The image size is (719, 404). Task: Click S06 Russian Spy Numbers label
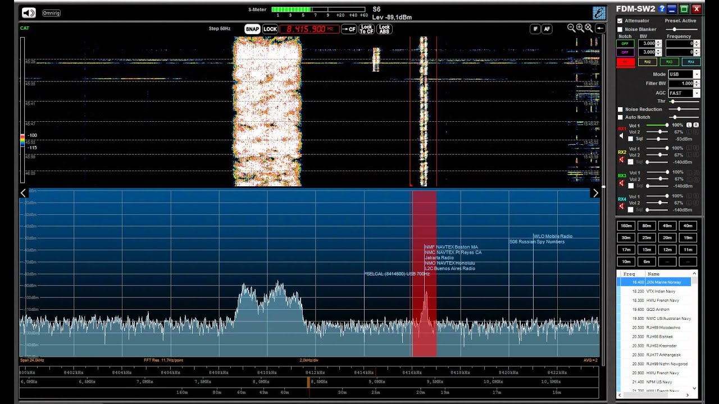[x=537, y=242]
